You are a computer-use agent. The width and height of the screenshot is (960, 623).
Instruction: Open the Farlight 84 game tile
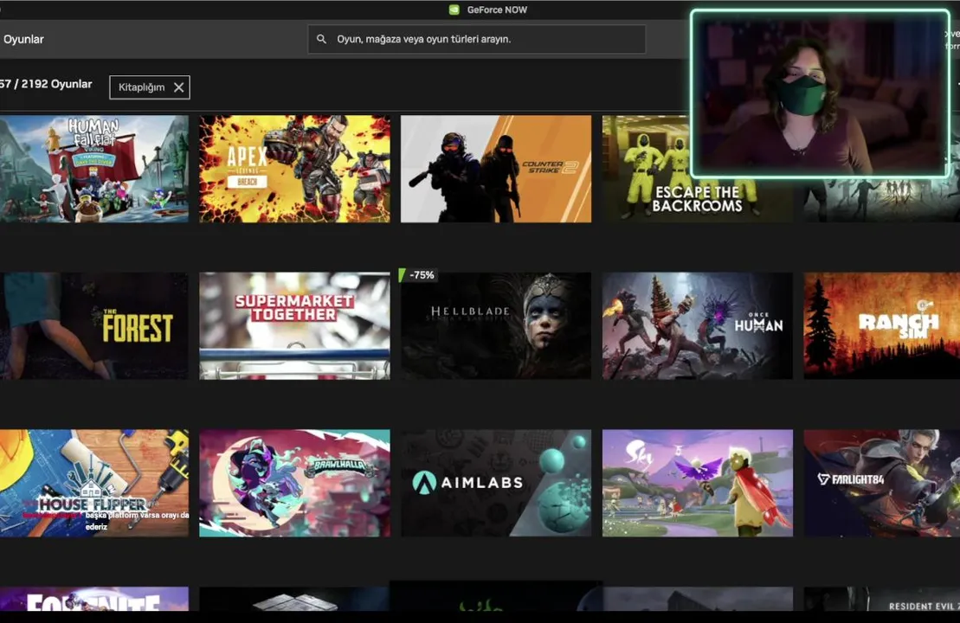pos(881,483)
